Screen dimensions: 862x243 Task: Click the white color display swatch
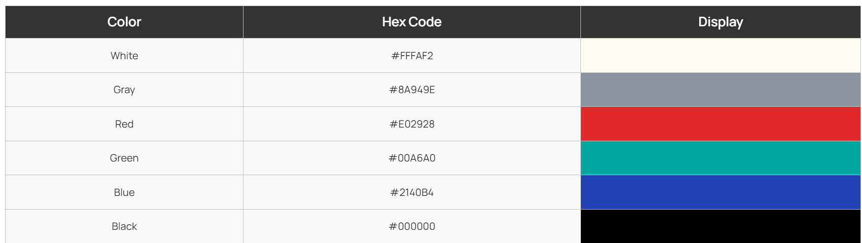[720, 56]
